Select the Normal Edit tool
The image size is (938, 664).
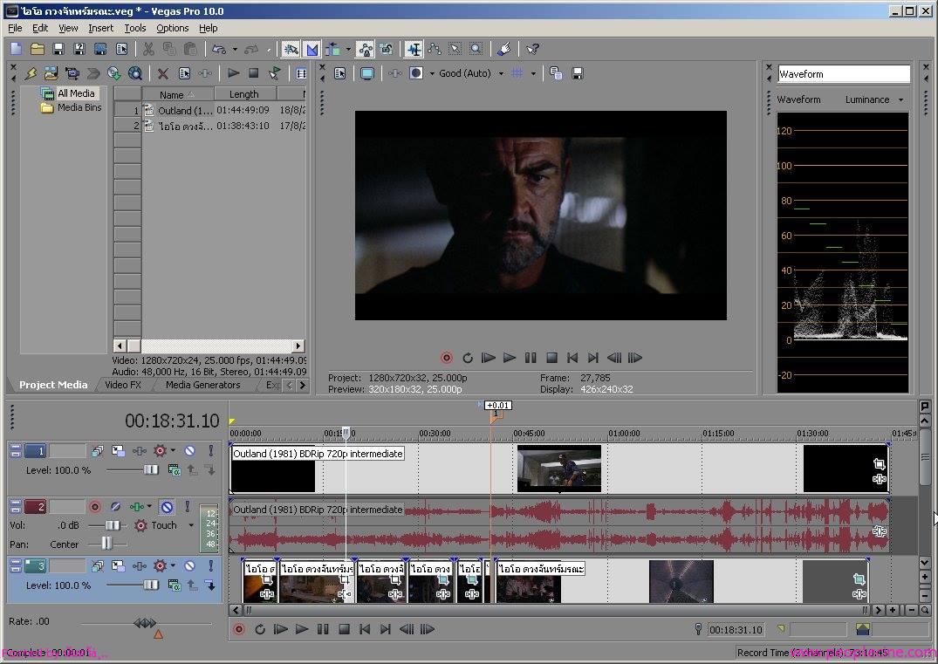tap(414, 49)
